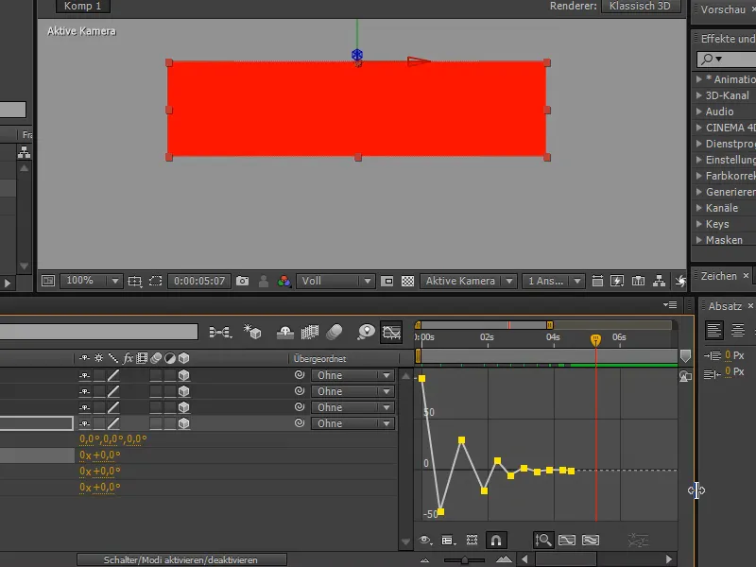This screenshot has width=756, height=567.
Task: Toggle the graph editor Snap magnet
Action: pyautogui.click(x=495, y=540)
